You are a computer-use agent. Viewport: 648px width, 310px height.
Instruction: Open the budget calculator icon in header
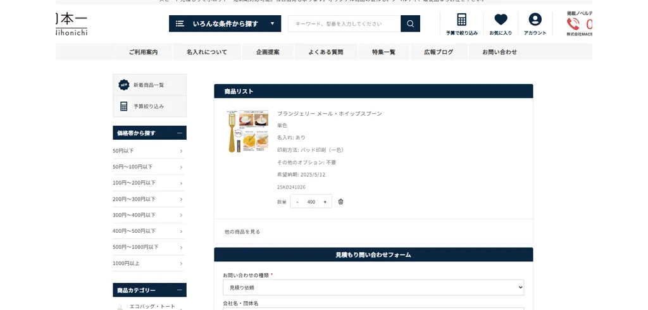[x=461, y=20]
